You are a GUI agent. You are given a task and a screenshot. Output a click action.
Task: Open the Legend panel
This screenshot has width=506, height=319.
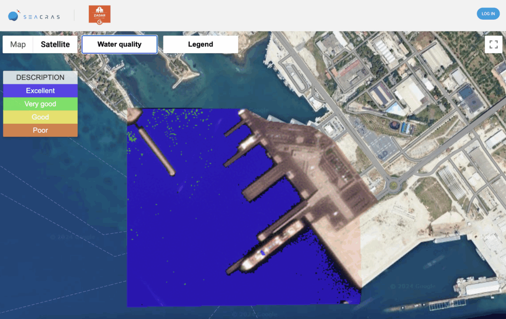coord(201,44)
